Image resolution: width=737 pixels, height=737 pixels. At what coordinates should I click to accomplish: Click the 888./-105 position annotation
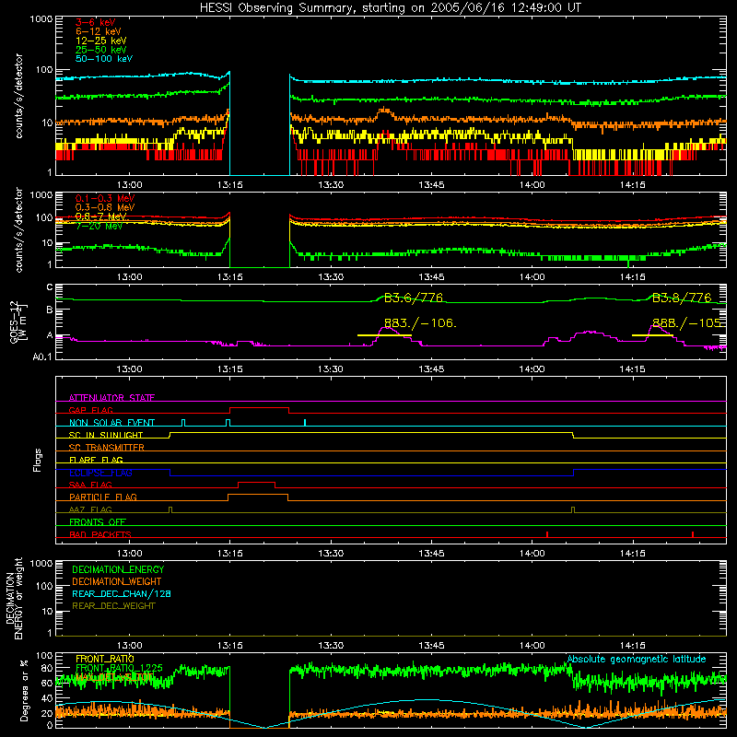(x=686, y=323)
